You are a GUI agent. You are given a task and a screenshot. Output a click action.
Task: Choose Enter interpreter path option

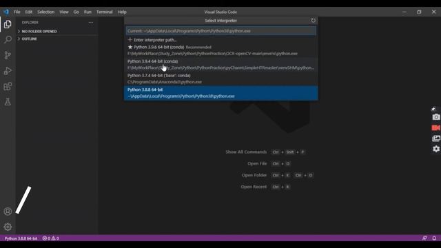tap(221, 40)
